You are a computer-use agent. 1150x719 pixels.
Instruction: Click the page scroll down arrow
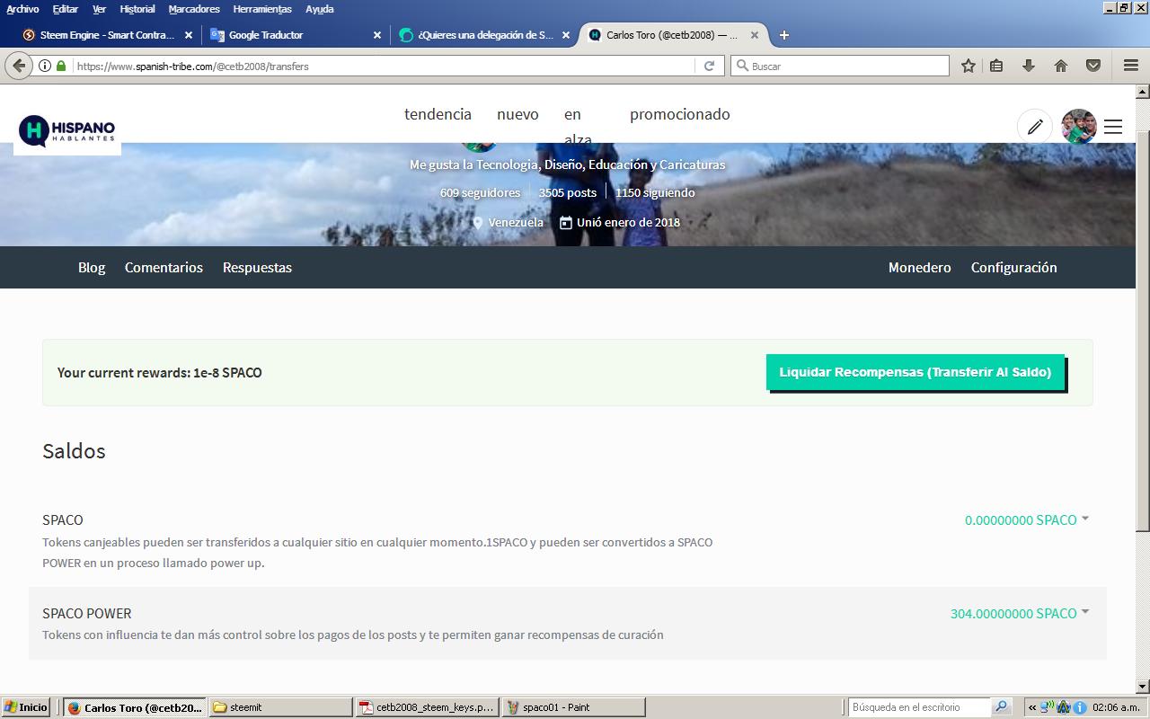[x=1143, y=687]
